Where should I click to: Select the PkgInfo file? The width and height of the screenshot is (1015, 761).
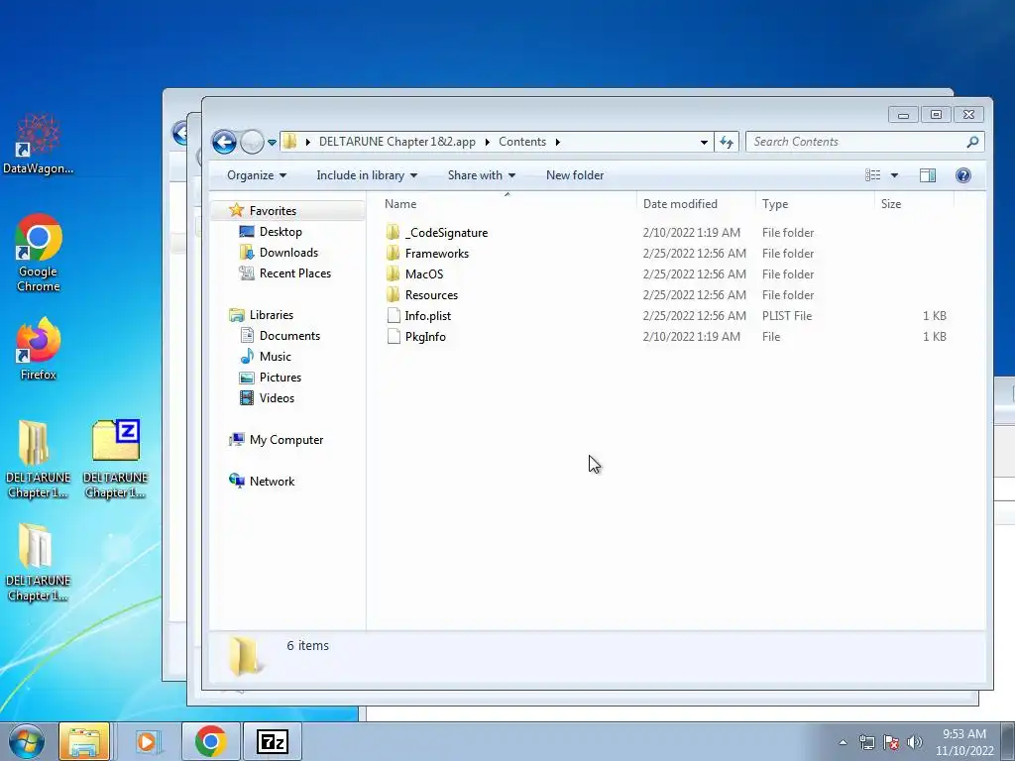(x=425, y=337)
